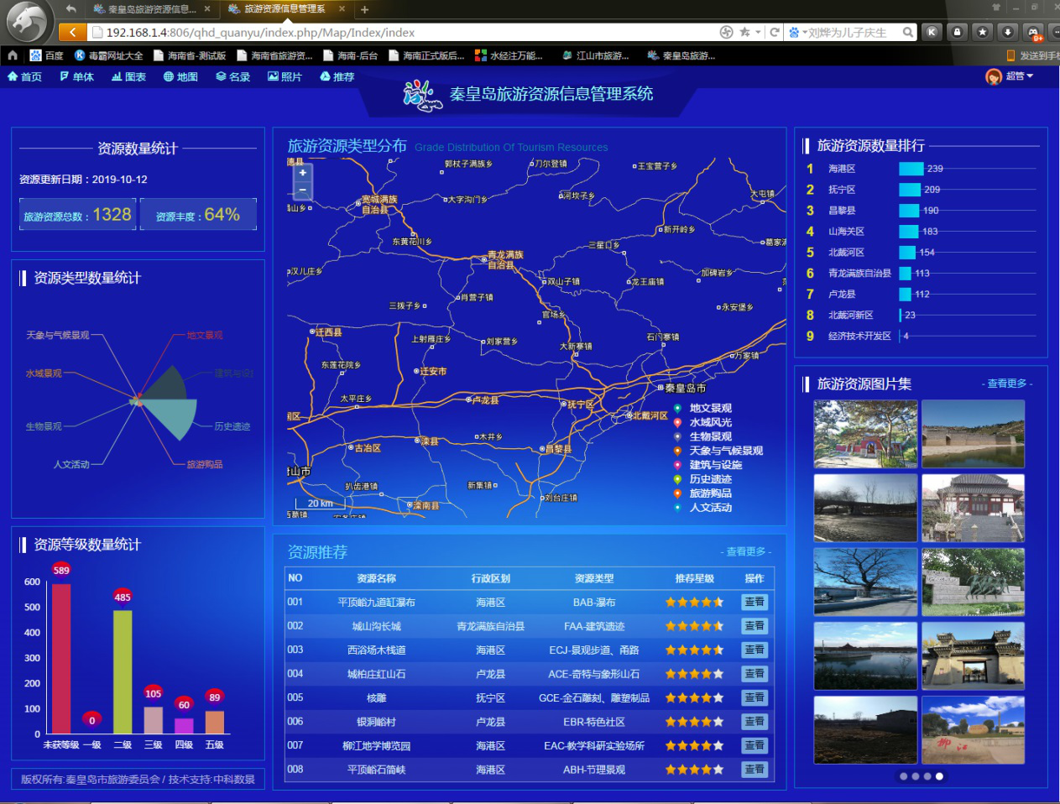Viewport: 1060px width, 804px height.
Task: Click the browser back arrow button
Action: tap(72, 32)
